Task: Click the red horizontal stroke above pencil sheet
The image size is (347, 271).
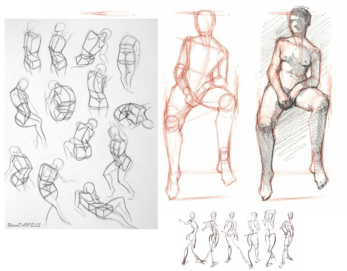Action: [x=107, y=13]
